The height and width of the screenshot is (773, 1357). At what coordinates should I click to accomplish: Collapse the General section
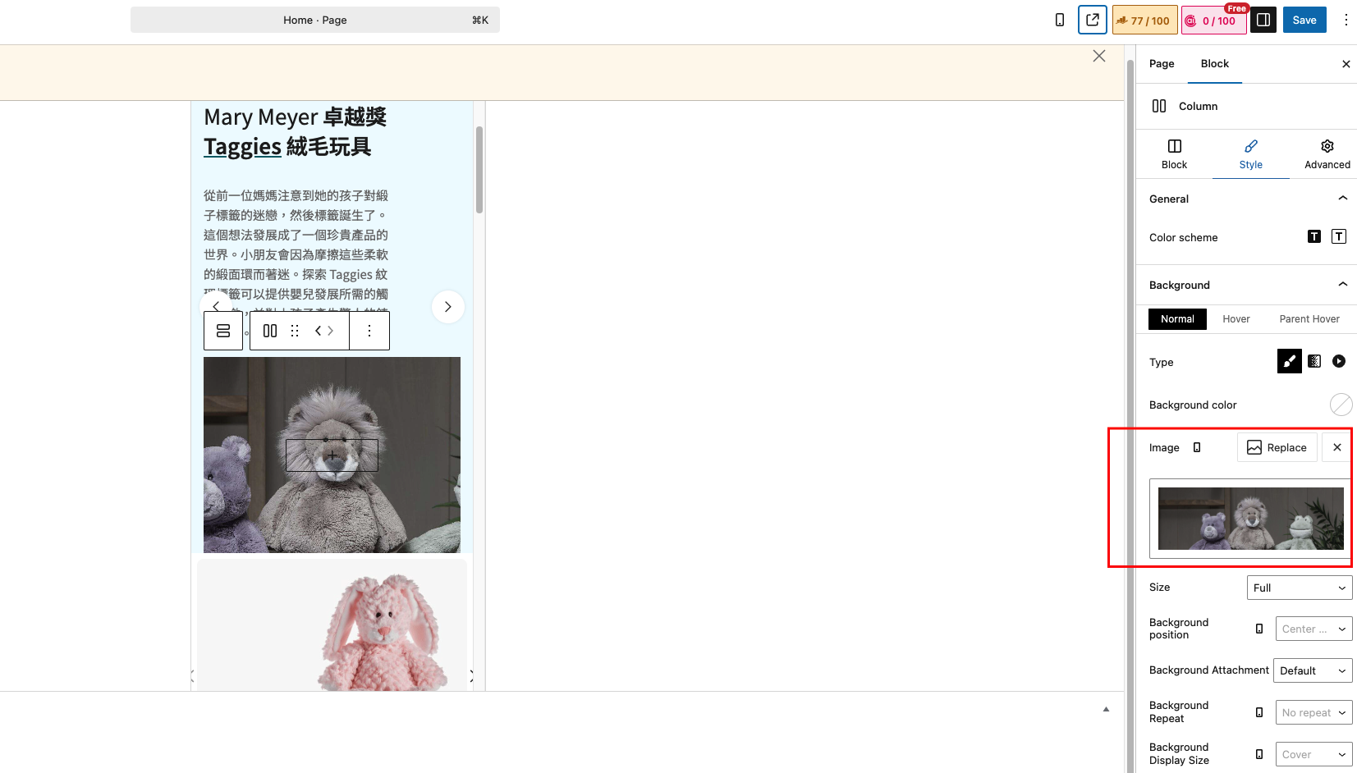coord(1343,198)
